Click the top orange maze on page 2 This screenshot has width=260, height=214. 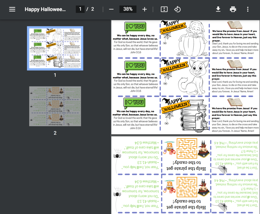click(x=186, y=149)
